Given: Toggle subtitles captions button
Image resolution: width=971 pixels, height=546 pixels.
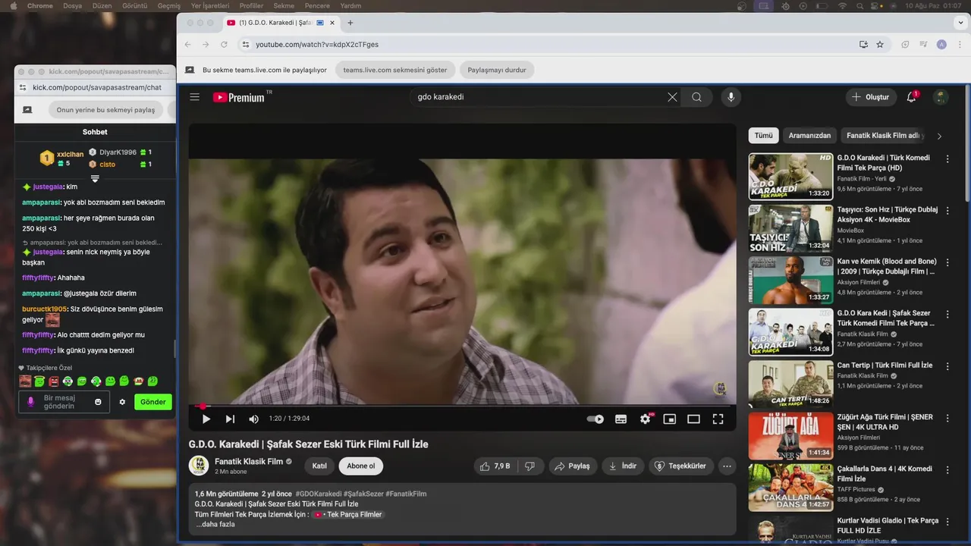Looking at the screenshot, I should pos(621,419).
